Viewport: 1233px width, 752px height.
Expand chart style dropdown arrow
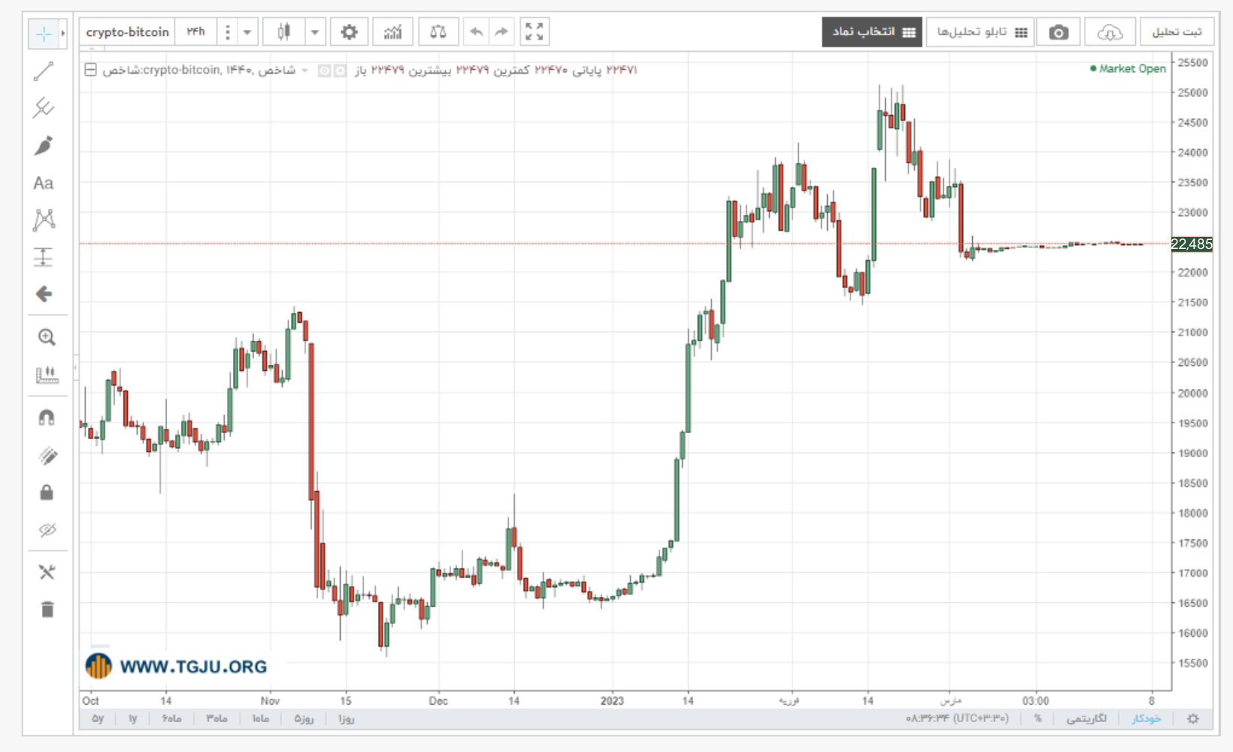click(315, 32)
